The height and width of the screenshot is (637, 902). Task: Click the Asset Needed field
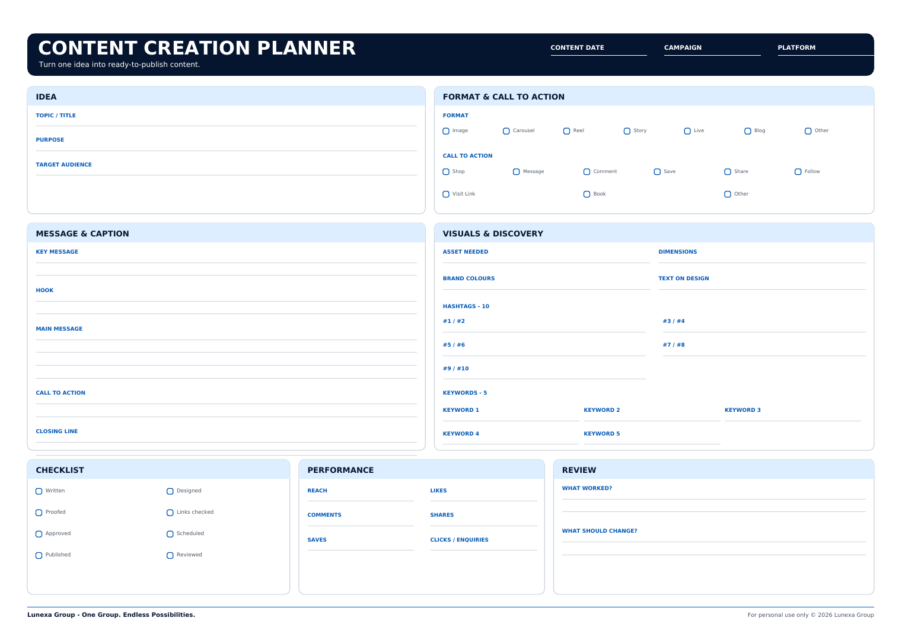(546, 256)
